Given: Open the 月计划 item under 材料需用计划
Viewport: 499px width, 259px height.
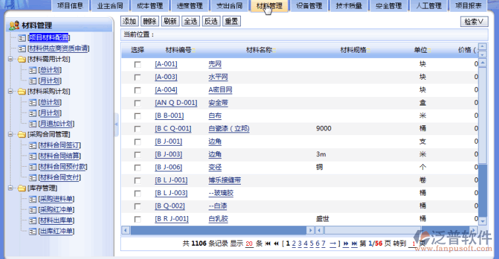Looking at the screenshot, I should point(50,80).
